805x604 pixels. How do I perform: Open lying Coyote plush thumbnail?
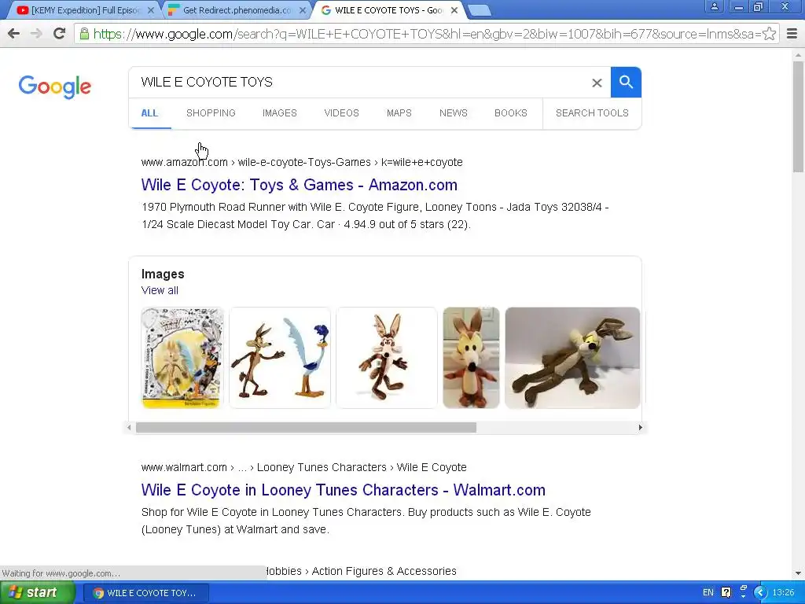point(572,358)
